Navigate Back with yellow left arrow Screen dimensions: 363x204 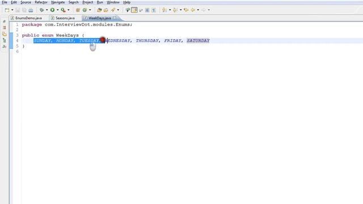point(193,10)
